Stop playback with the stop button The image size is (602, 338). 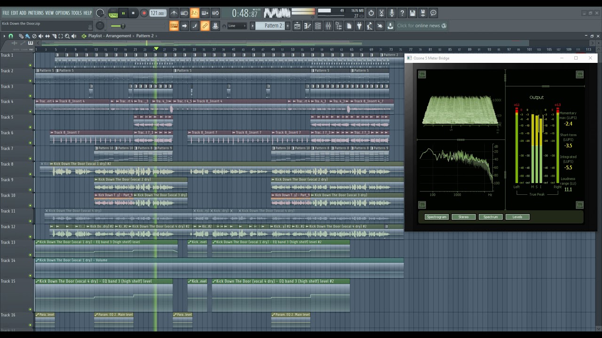[134, 14]
